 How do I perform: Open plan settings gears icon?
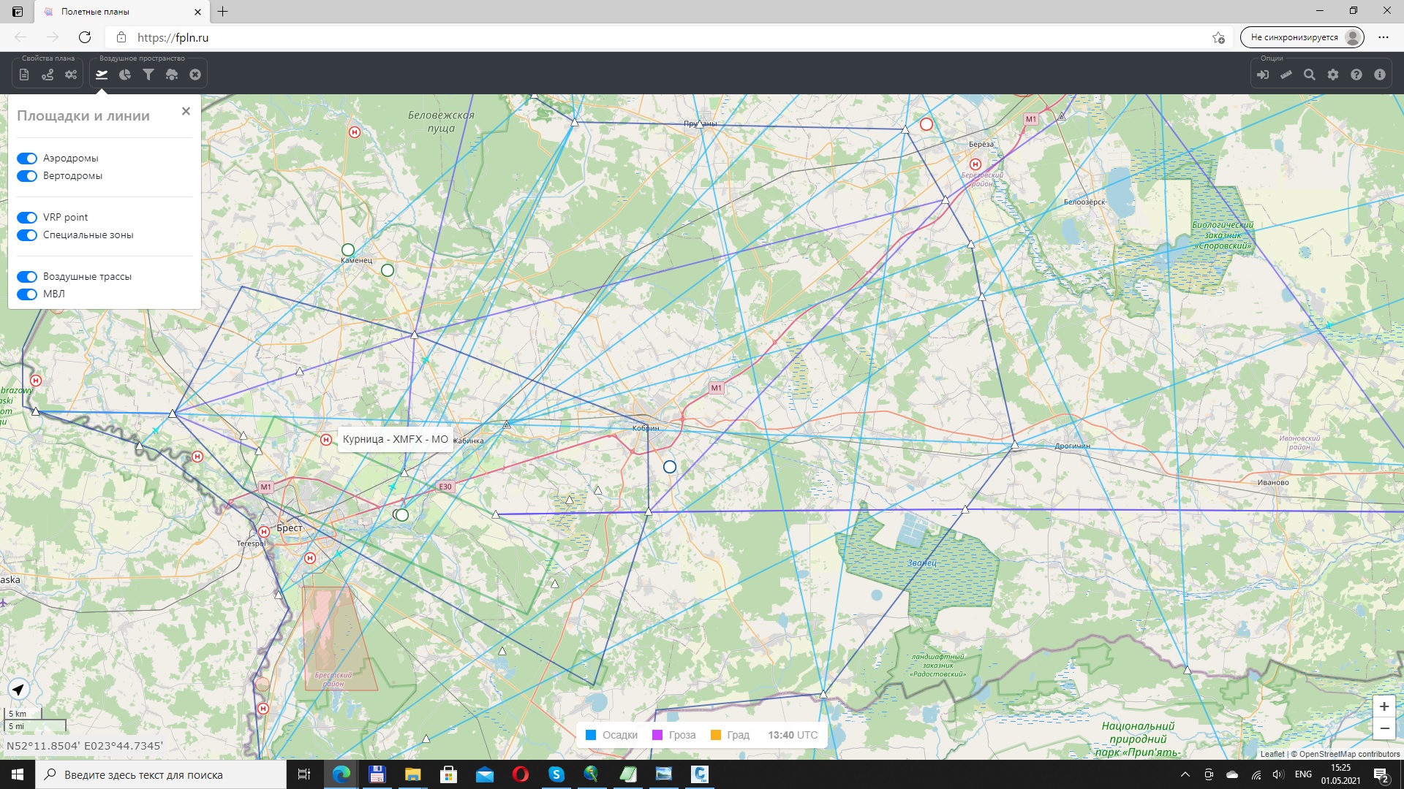point(71,75)
